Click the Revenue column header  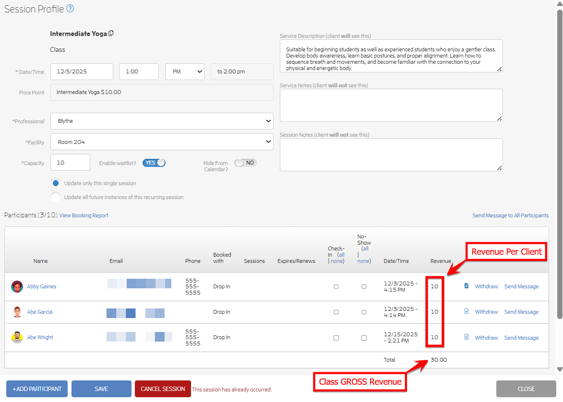pyautogui.click(x=441, y=261)
